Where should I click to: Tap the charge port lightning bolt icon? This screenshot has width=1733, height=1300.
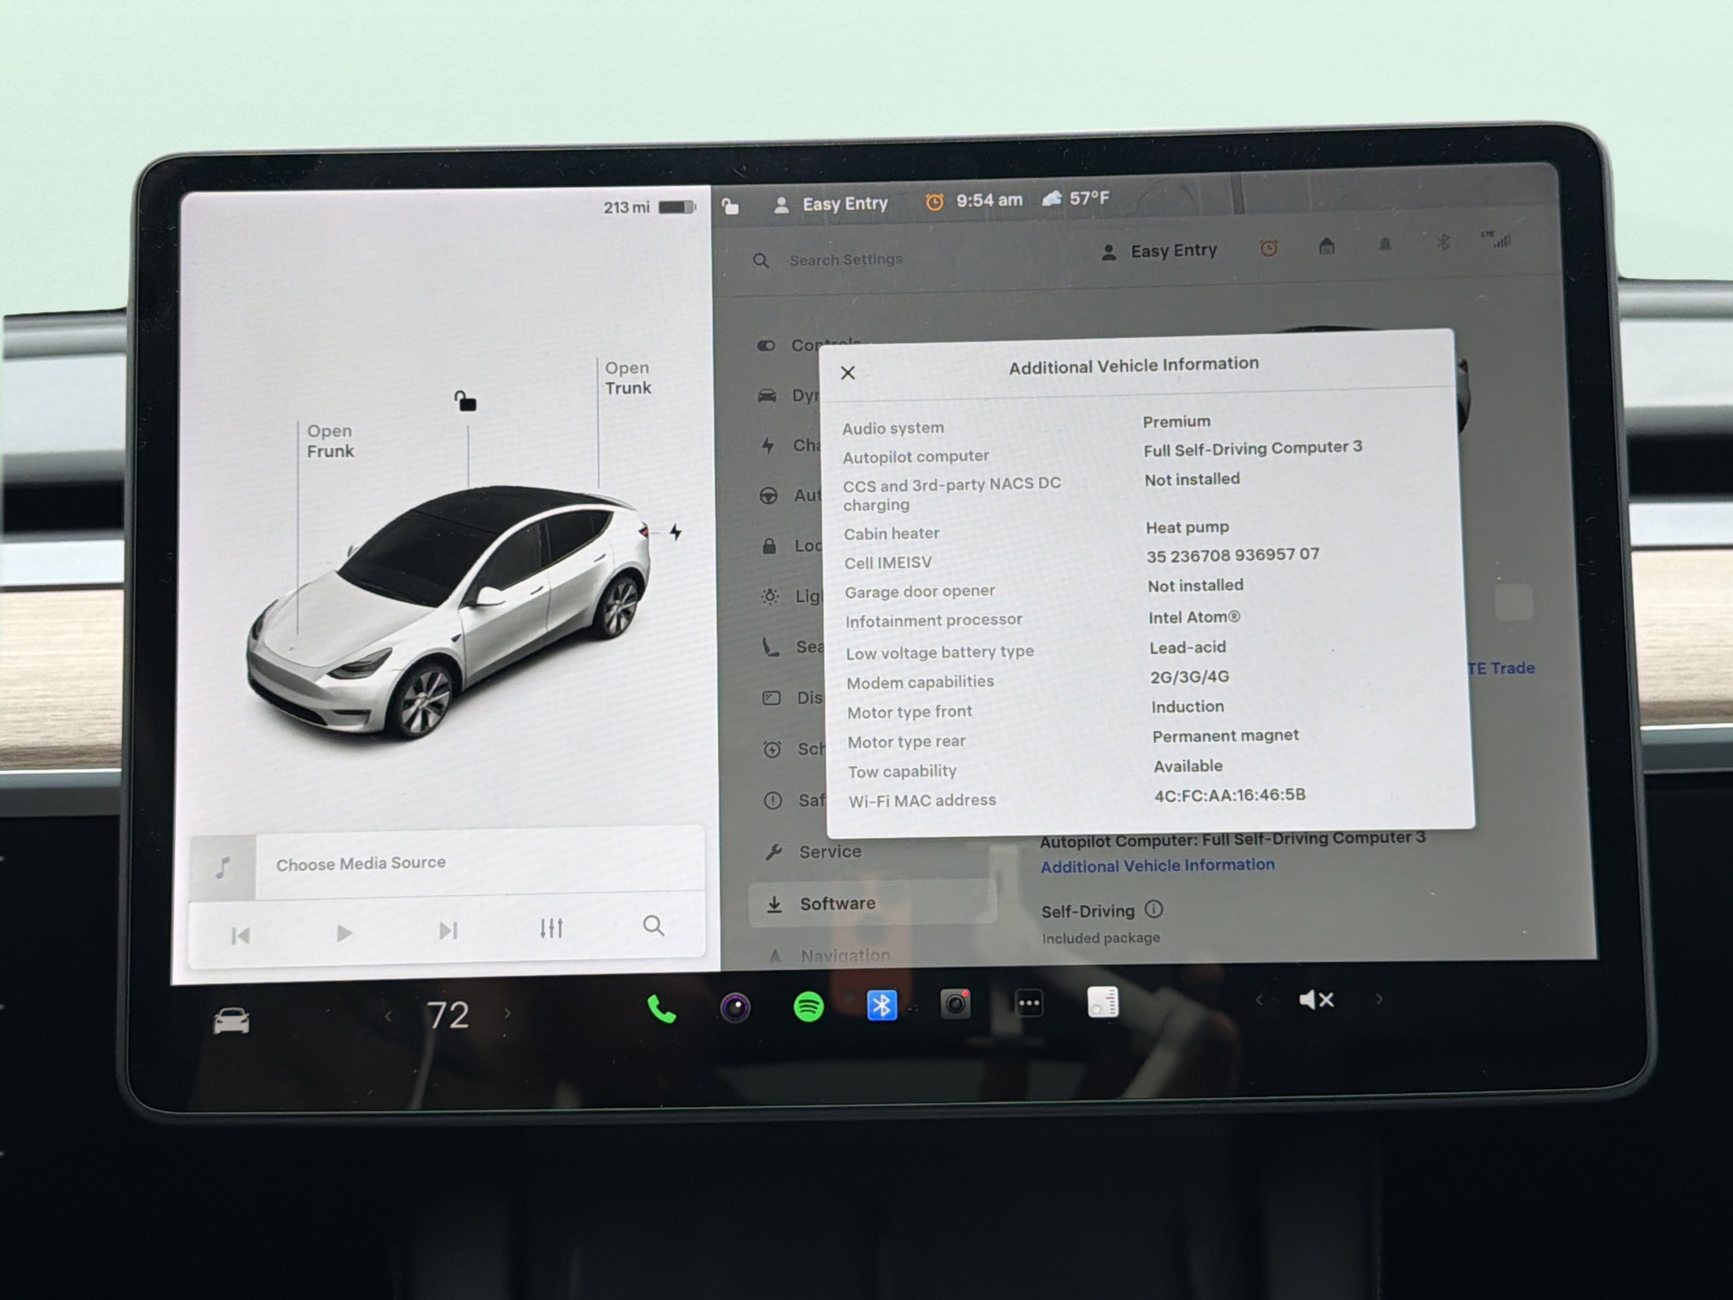click(x=675, y=533)
